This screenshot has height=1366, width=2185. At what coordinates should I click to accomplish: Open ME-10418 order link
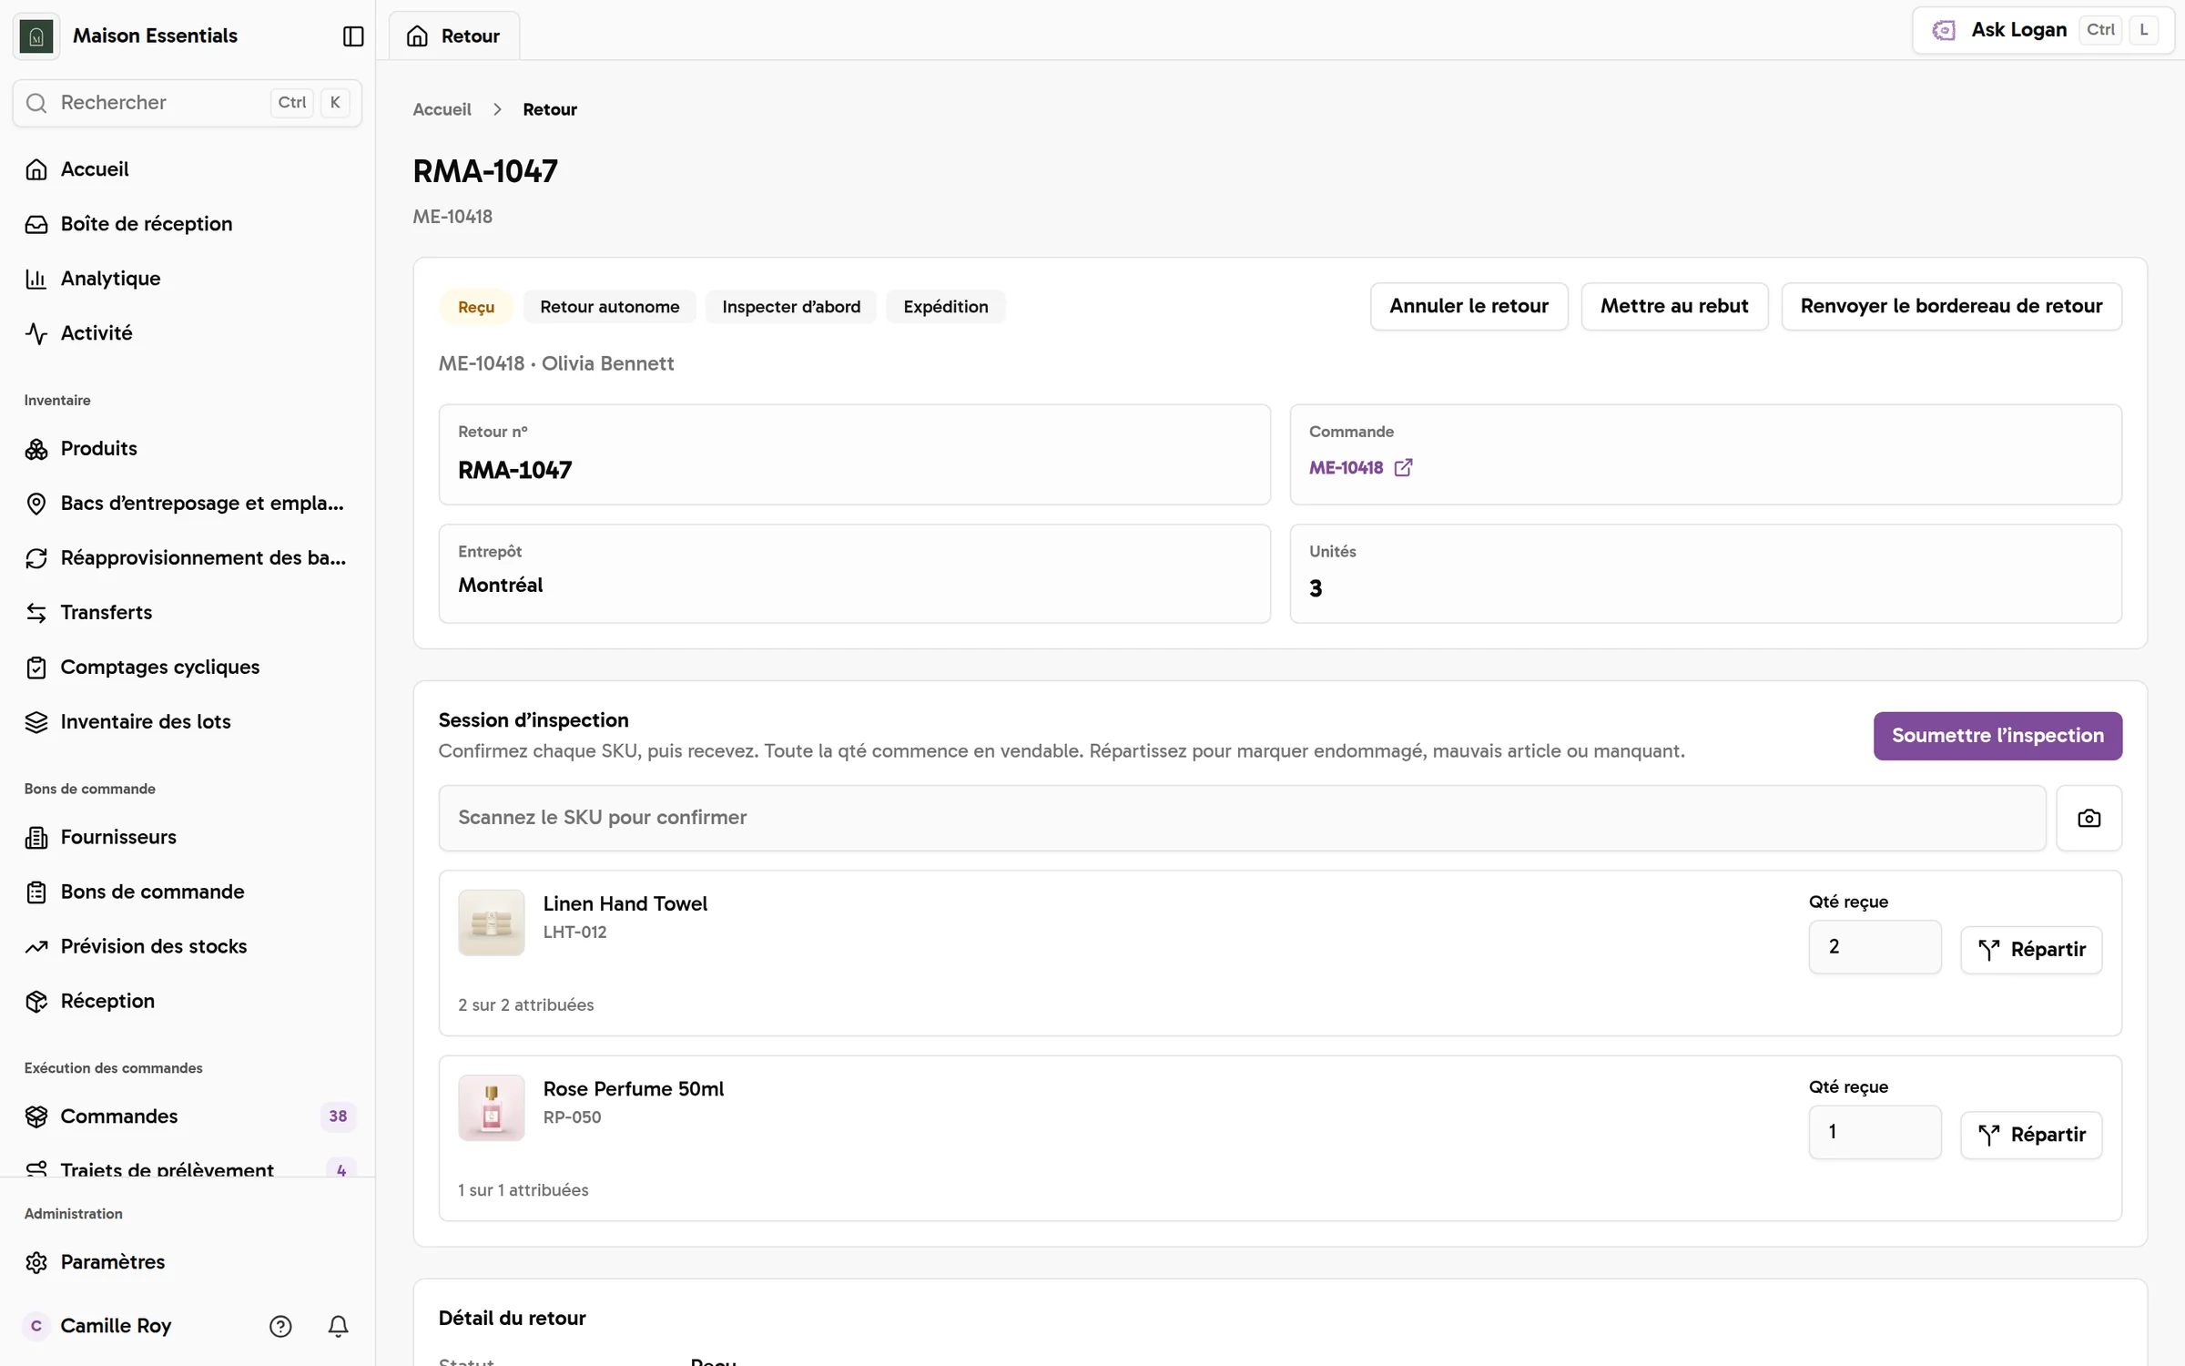[x=1346, y=467]
